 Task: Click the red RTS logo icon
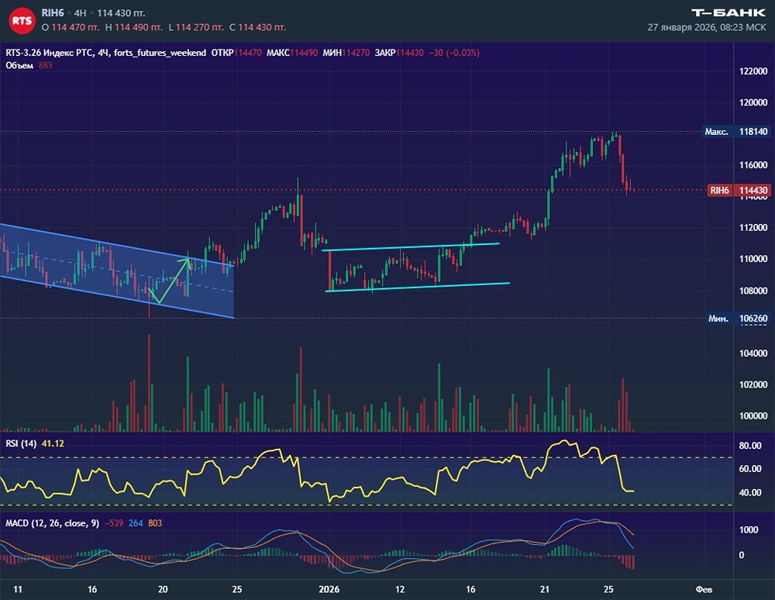22,21
